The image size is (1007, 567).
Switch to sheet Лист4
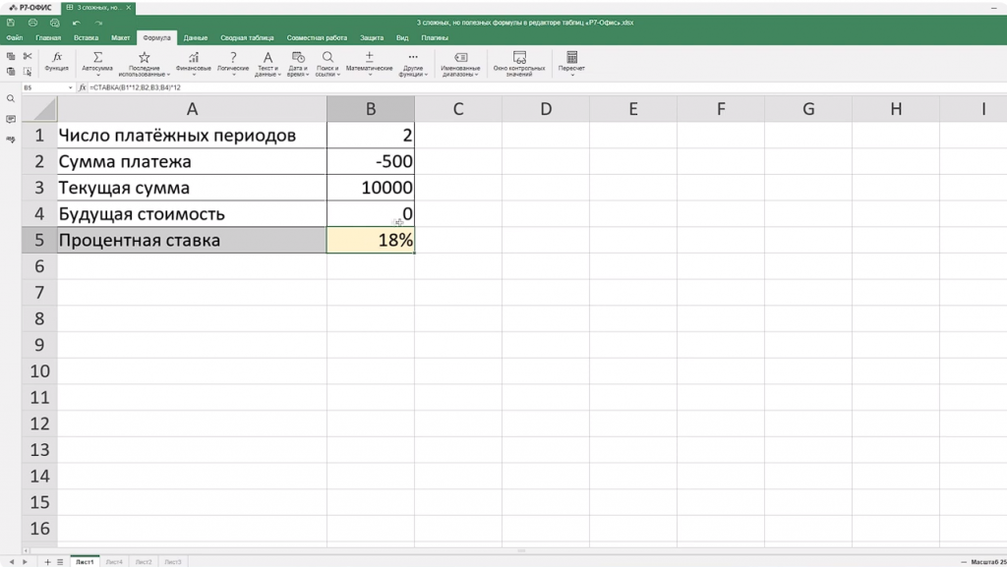point(114,562)
